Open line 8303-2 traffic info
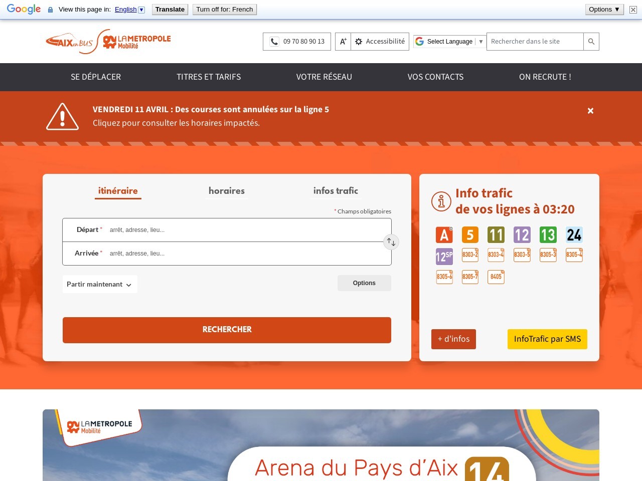The image size is (642, 481). click(470, 255)
